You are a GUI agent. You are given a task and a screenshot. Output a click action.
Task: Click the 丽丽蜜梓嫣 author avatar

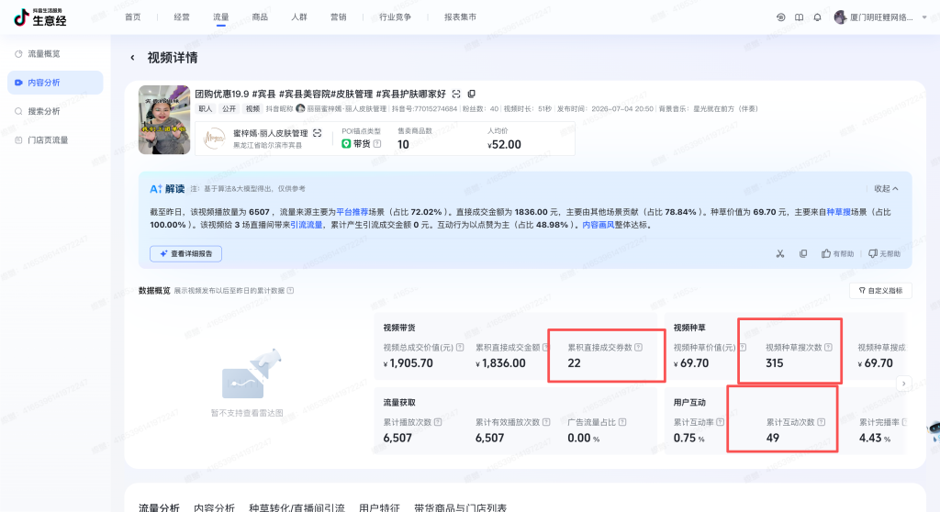300,108
